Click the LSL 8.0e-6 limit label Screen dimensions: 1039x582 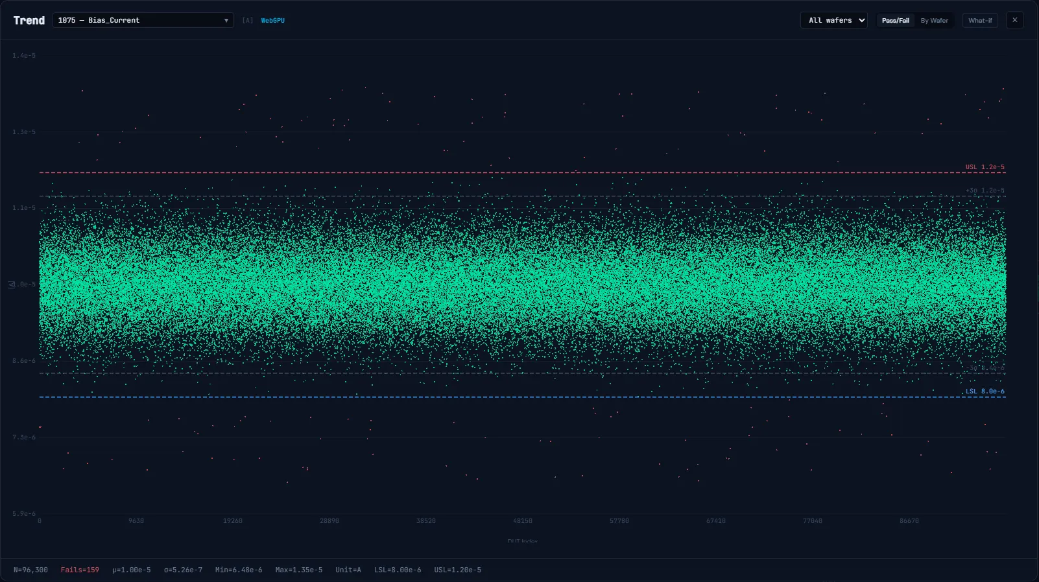click(985, 391)
